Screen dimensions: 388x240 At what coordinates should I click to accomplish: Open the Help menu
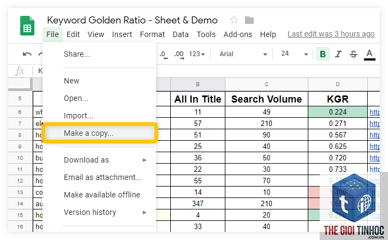pos(268,34)
